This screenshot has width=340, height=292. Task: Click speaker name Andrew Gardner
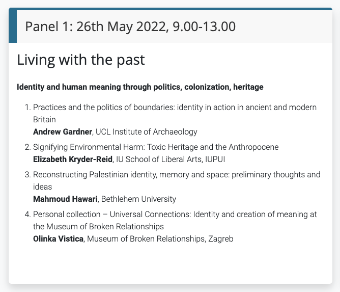pos(63,132)
